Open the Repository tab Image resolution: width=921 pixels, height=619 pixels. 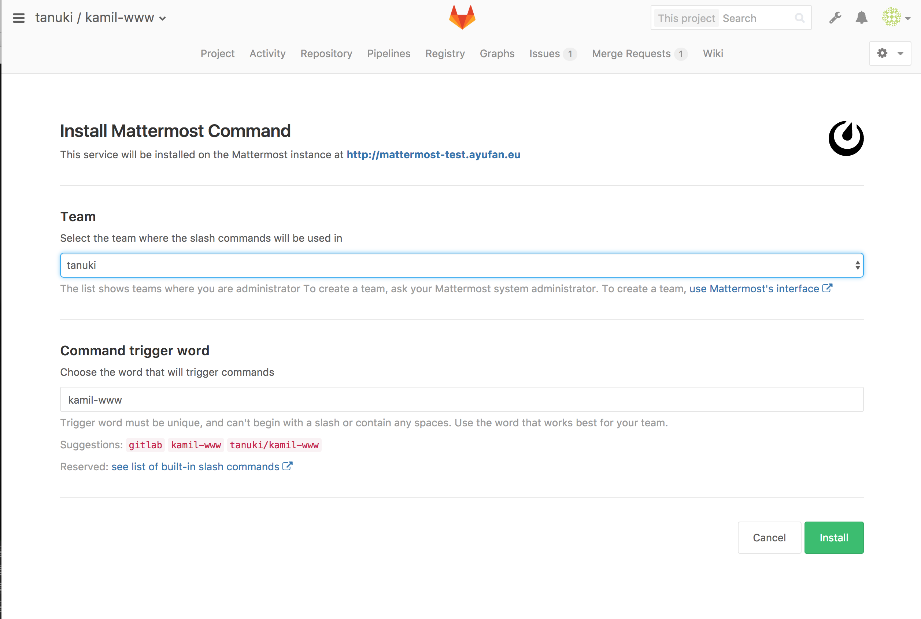[326, 54]
